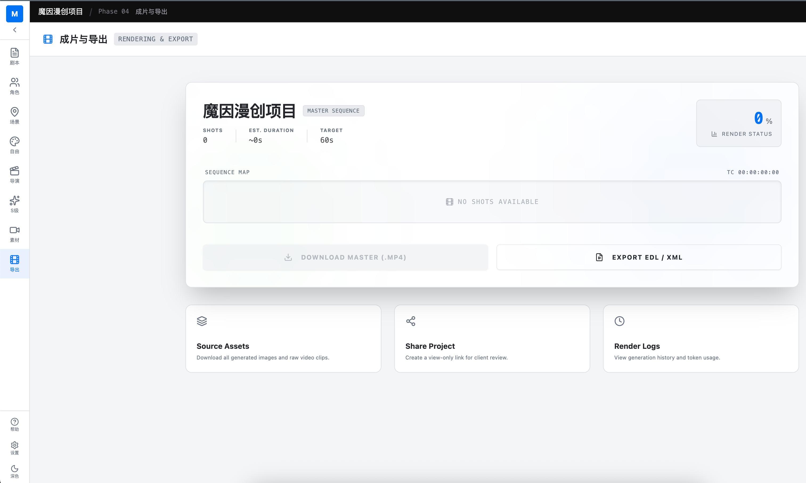Select the 导出 film export tab

tap(14, 263)
